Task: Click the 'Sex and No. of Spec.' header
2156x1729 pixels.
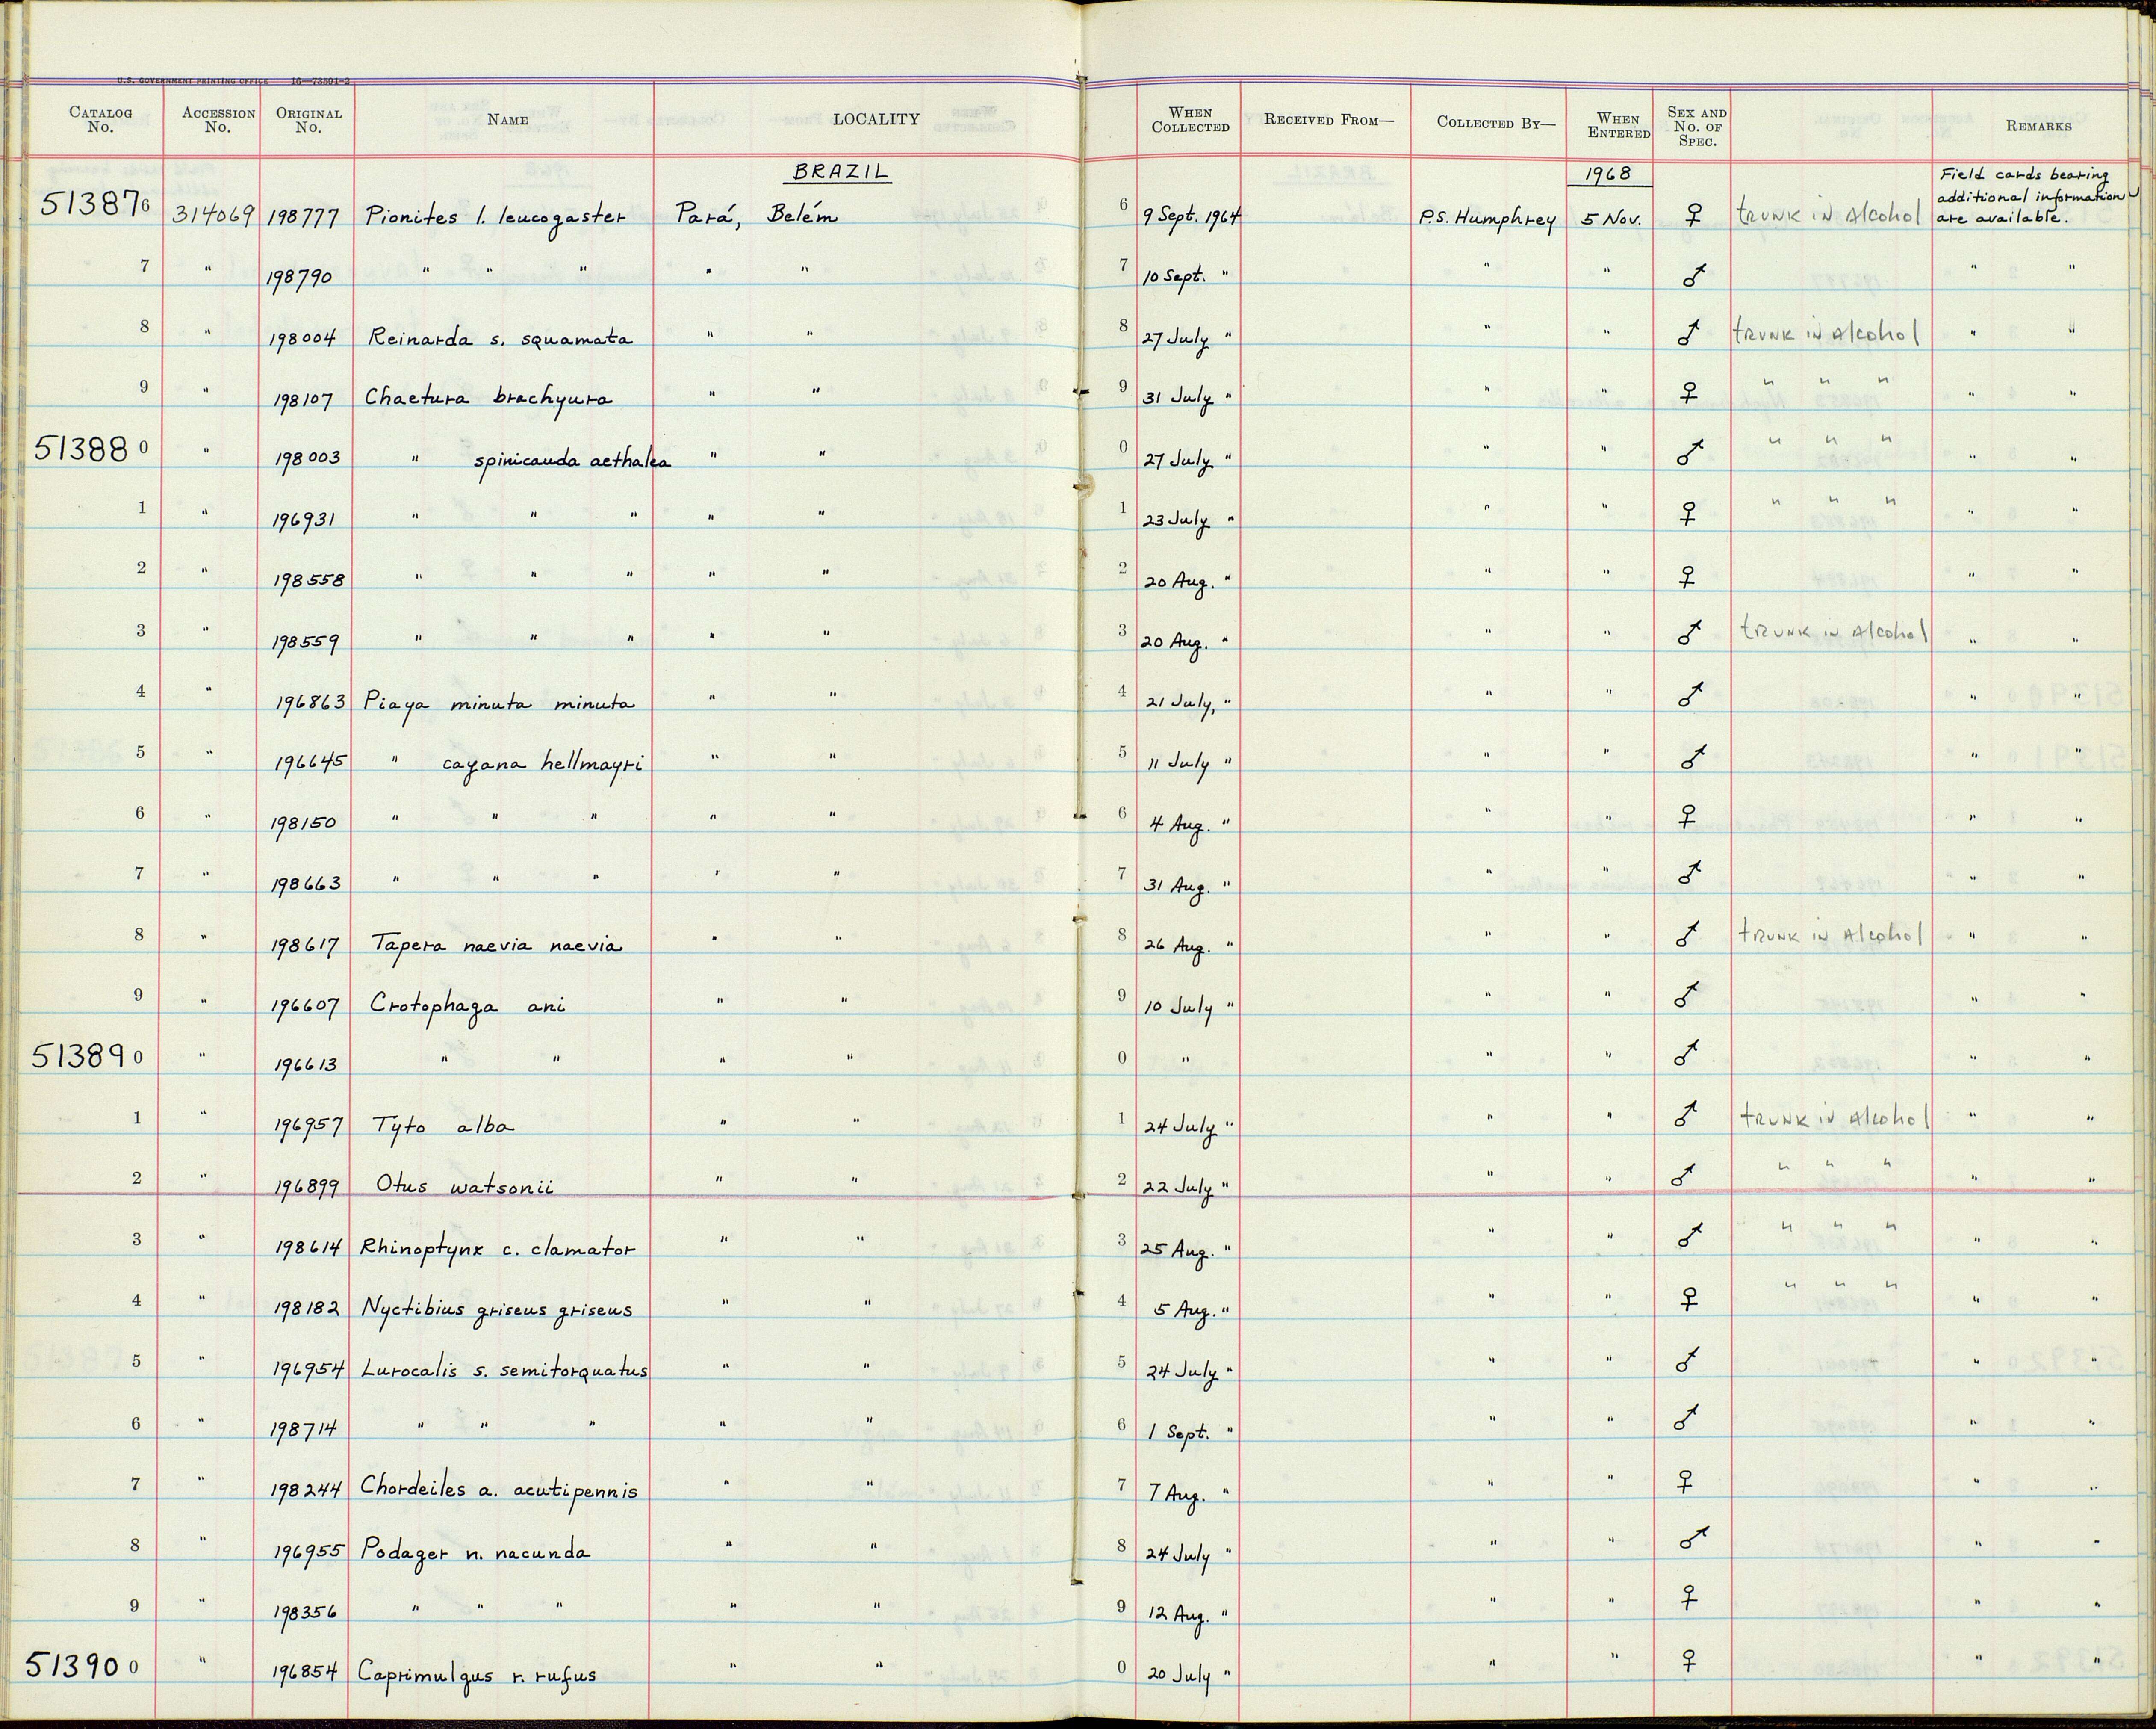Action: click(1696, 127)
